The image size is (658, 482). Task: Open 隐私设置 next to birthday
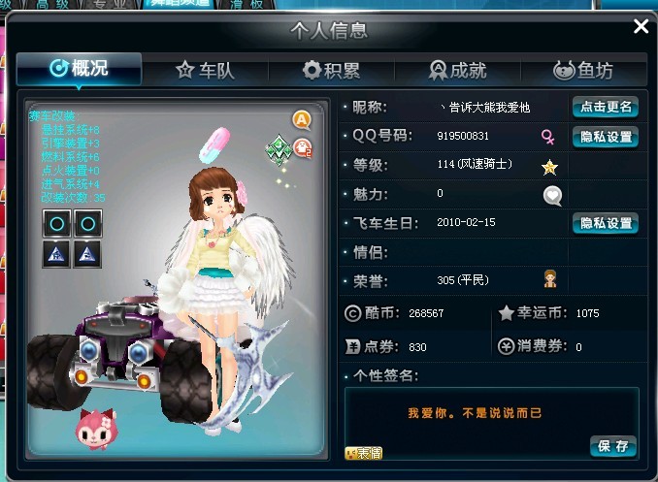coord(606,223)
